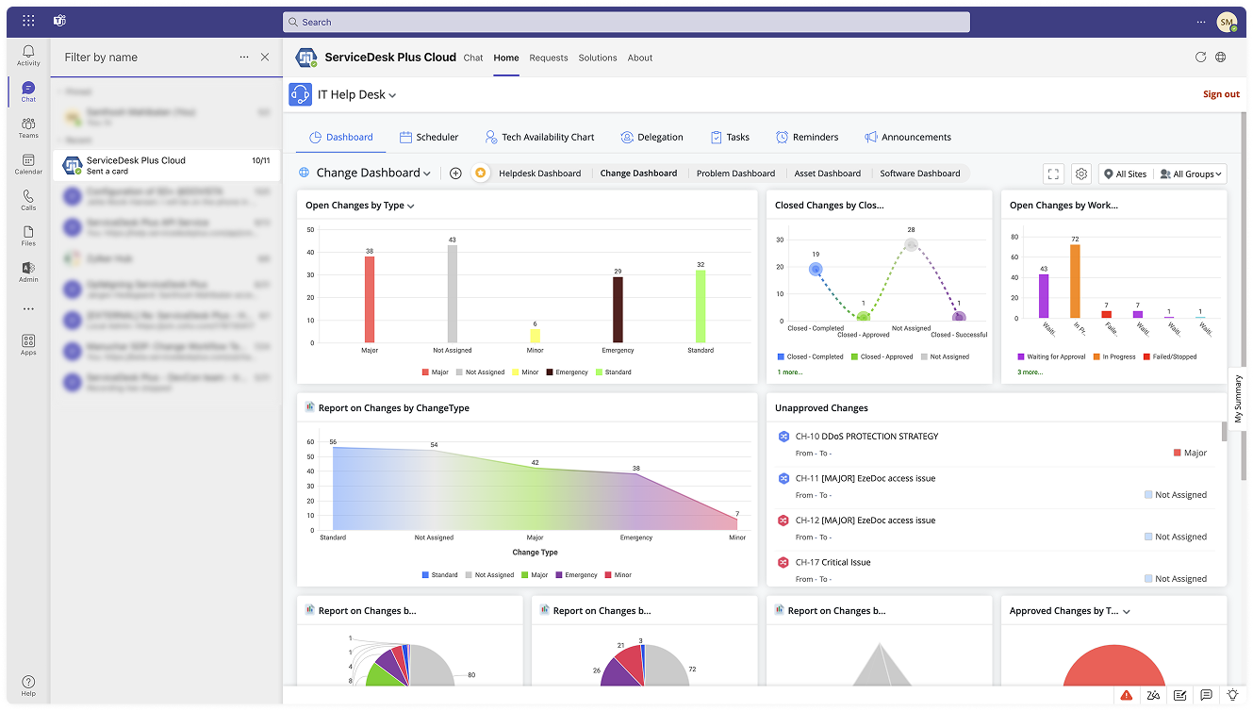Enter full screen dashboard view
The image size is (1253, 711).
pyautogui.click(x=1053, y=174)
